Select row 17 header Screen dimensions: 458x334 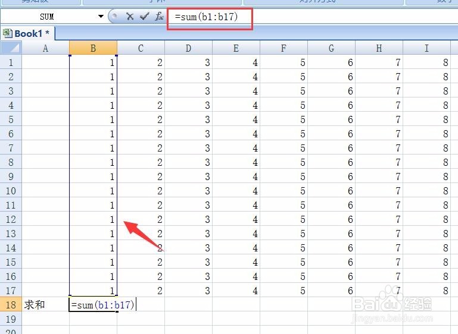point(11,291)
